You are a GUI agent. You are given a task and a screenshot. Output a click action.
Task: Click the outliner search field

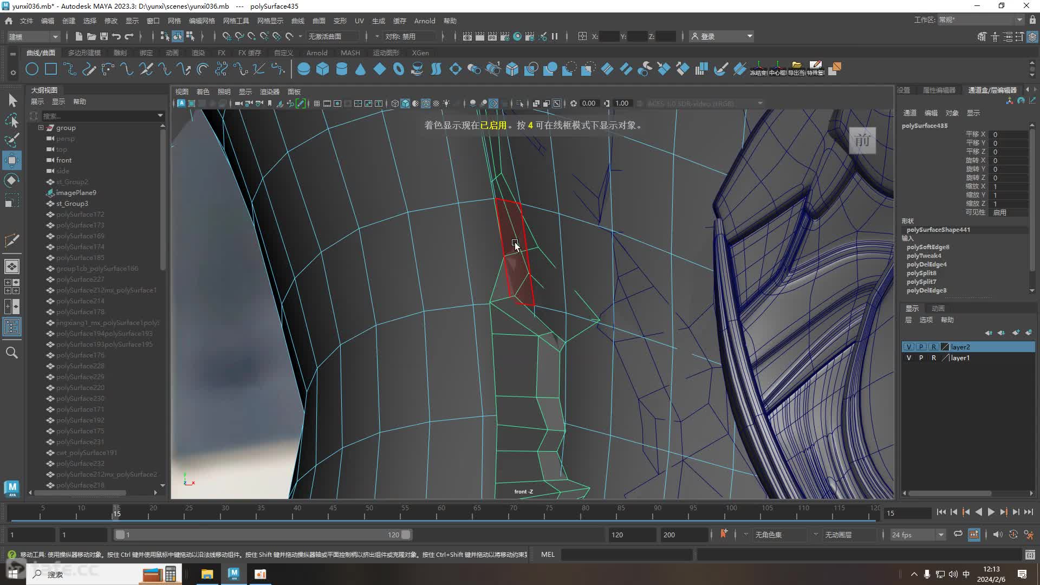pyautogui.click(x=99, y=115)
